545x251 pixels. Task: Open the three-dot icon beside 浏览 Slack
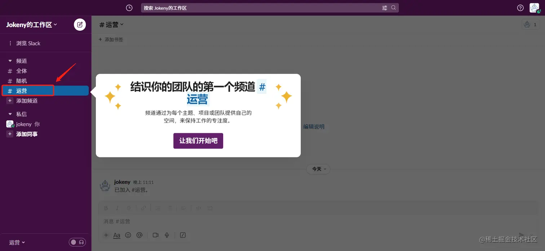coord(10,43)
